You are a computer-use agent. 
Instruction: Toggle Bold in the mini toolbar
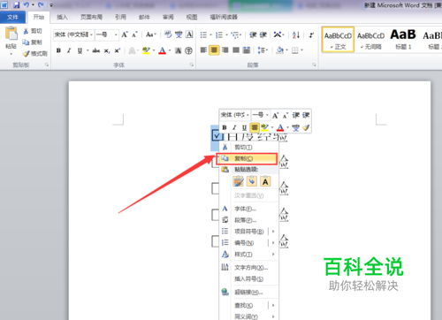[x=225, y=127]
